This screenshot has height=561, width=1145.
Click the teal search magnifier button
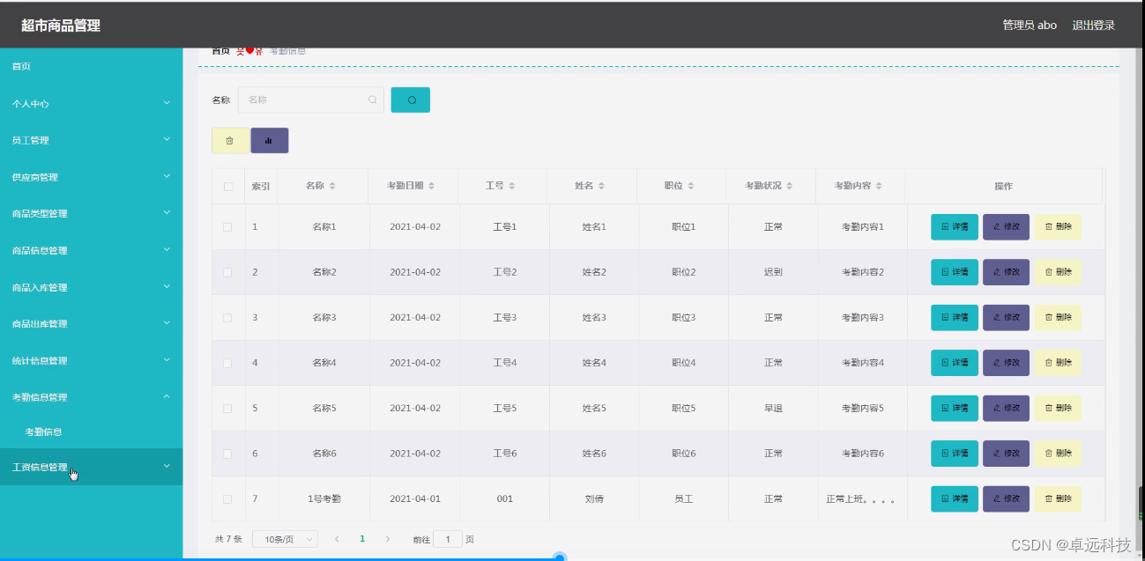409,100
